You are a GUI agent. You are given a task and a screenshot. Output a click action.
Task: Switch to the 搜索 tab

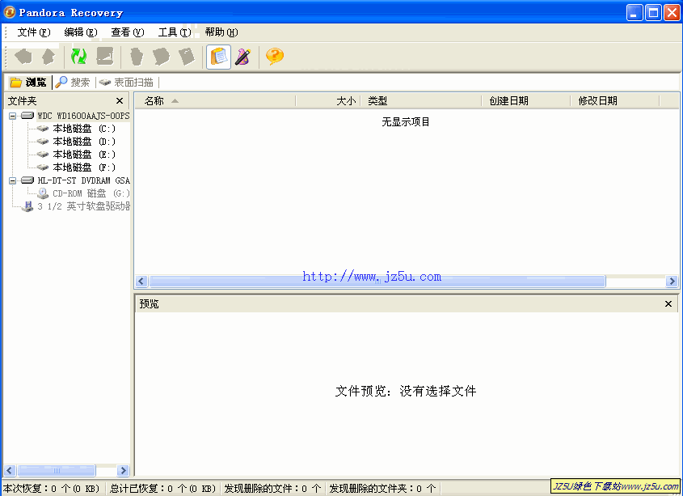tap(73, 83)
